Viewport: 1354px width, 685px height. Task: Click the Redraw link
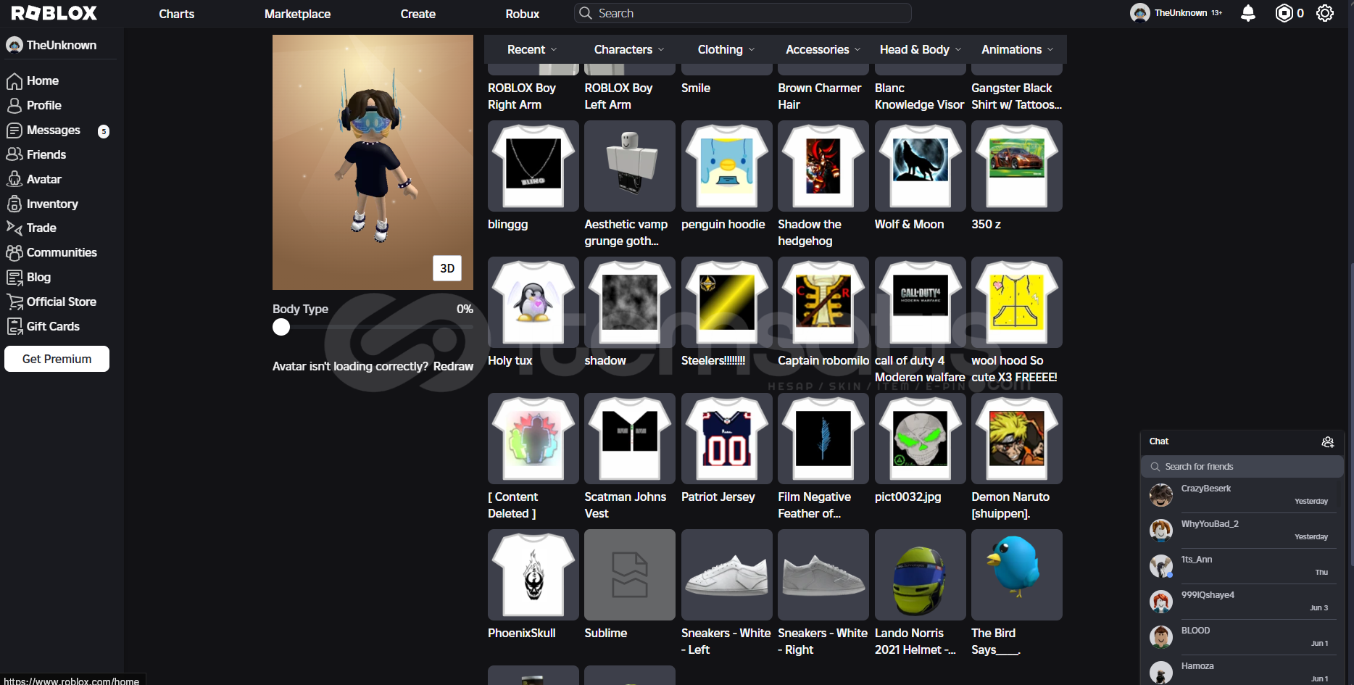pos(453,366)
